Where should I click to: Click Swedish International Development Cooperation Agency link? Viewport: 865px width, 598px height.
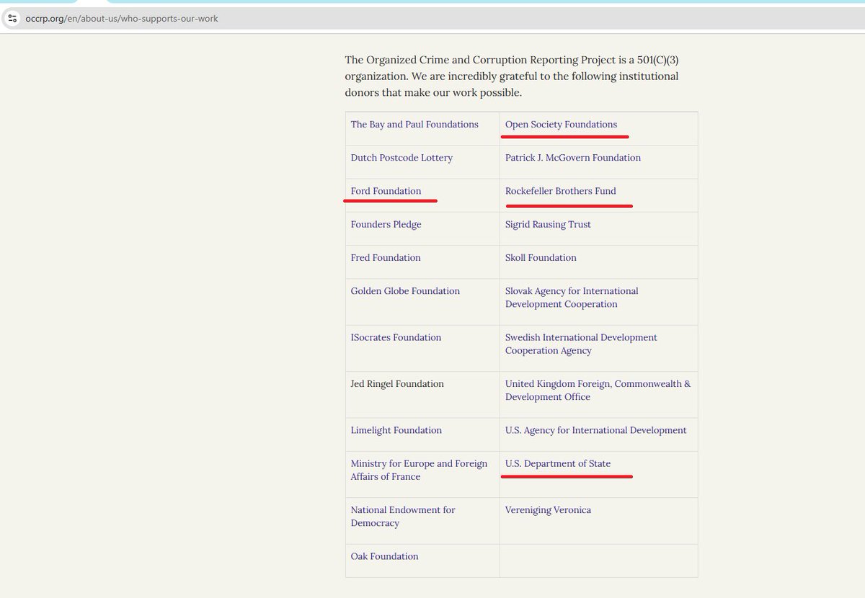[581, 344]
